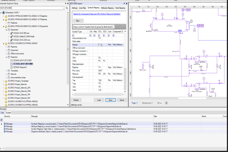Click the SCEQUI E-34543 equipment icon
The image size is (228, 152).
coord(11,37)
